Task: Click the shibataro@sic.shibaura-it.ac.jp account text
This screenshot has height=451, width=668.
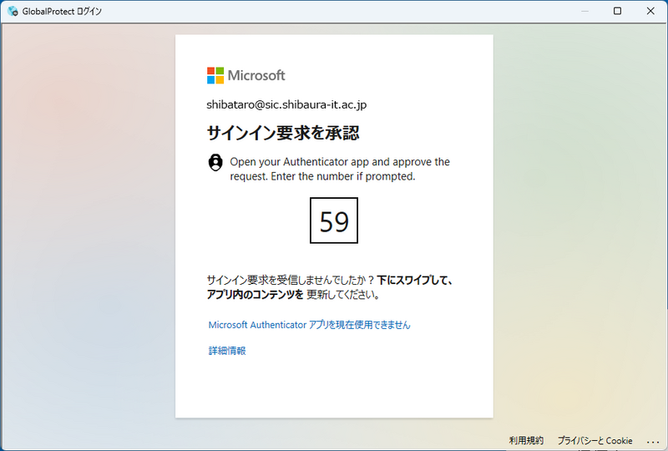Action: (x=286, y=104)
